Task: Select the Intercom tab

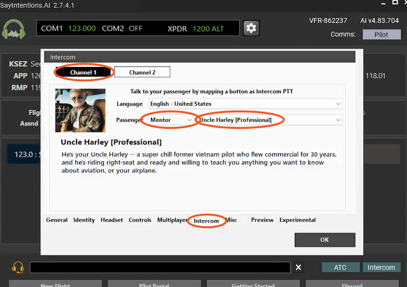Action: (x=206, y=221)
